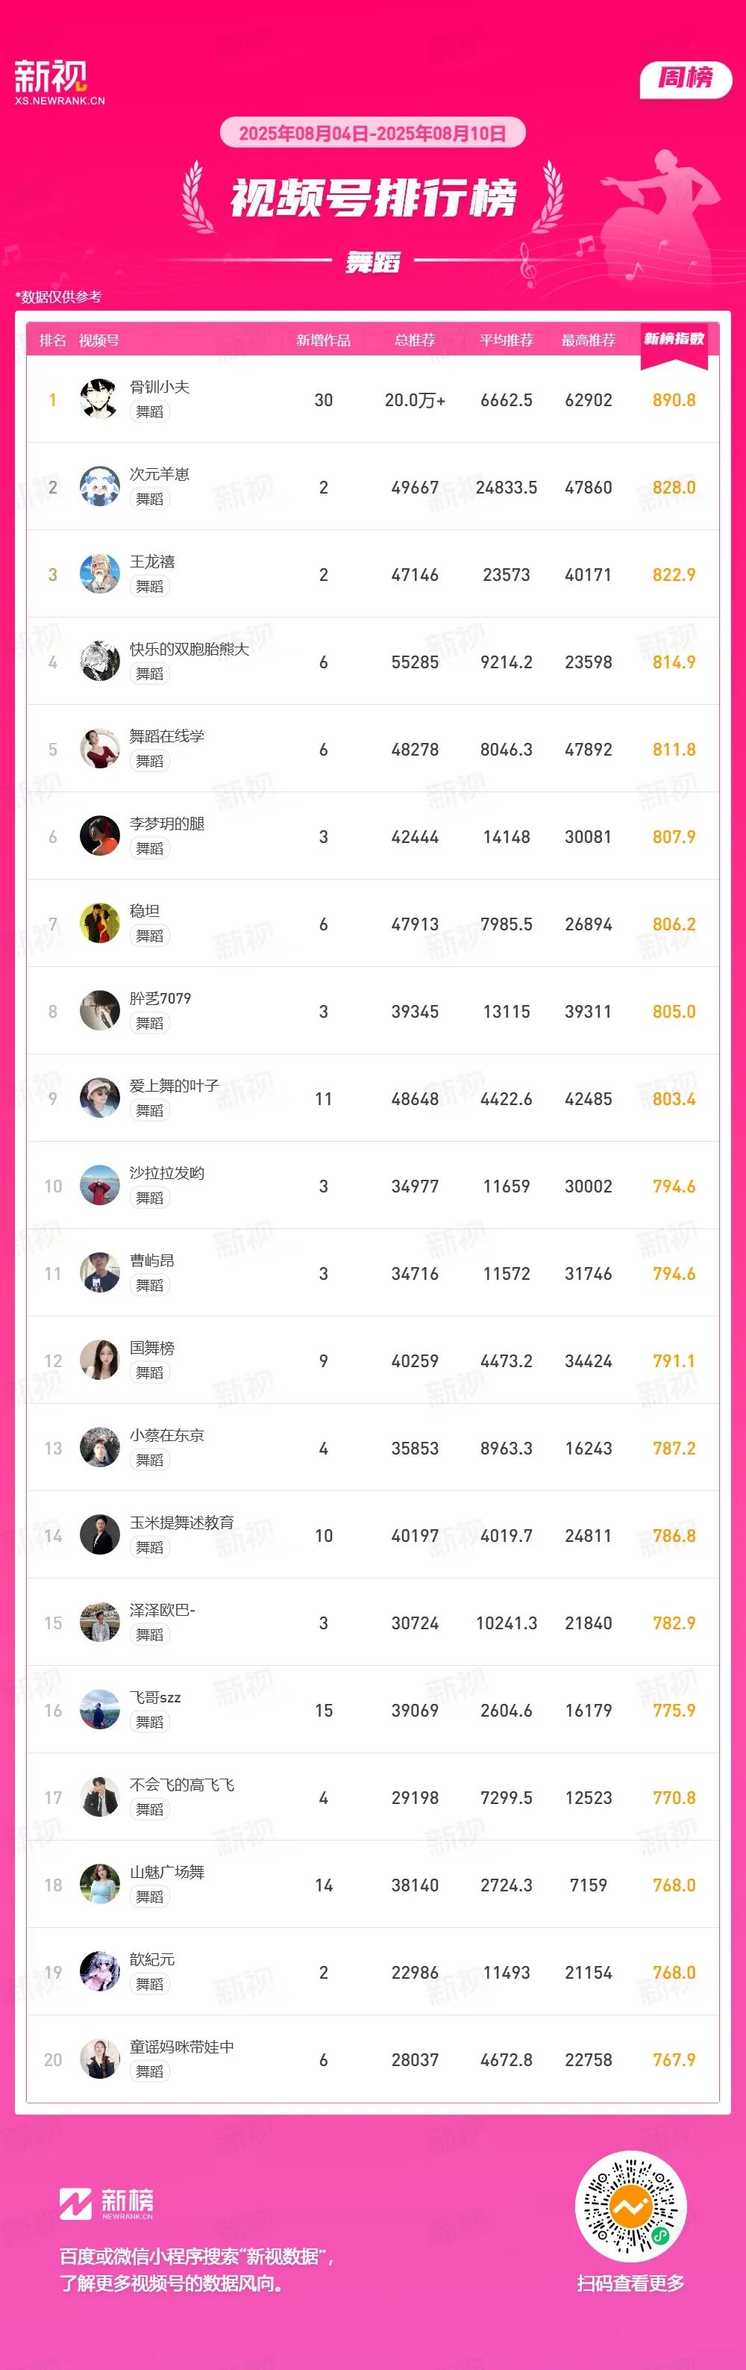Click the 总推荐 column header
This screenshot has width=746, height=2370.
[x=416, y=340]
